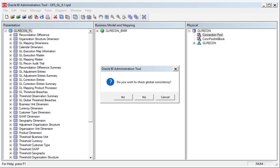Expand the Currency Dimension table node
This screenshot has height=168, width=280.
[11, 108]
